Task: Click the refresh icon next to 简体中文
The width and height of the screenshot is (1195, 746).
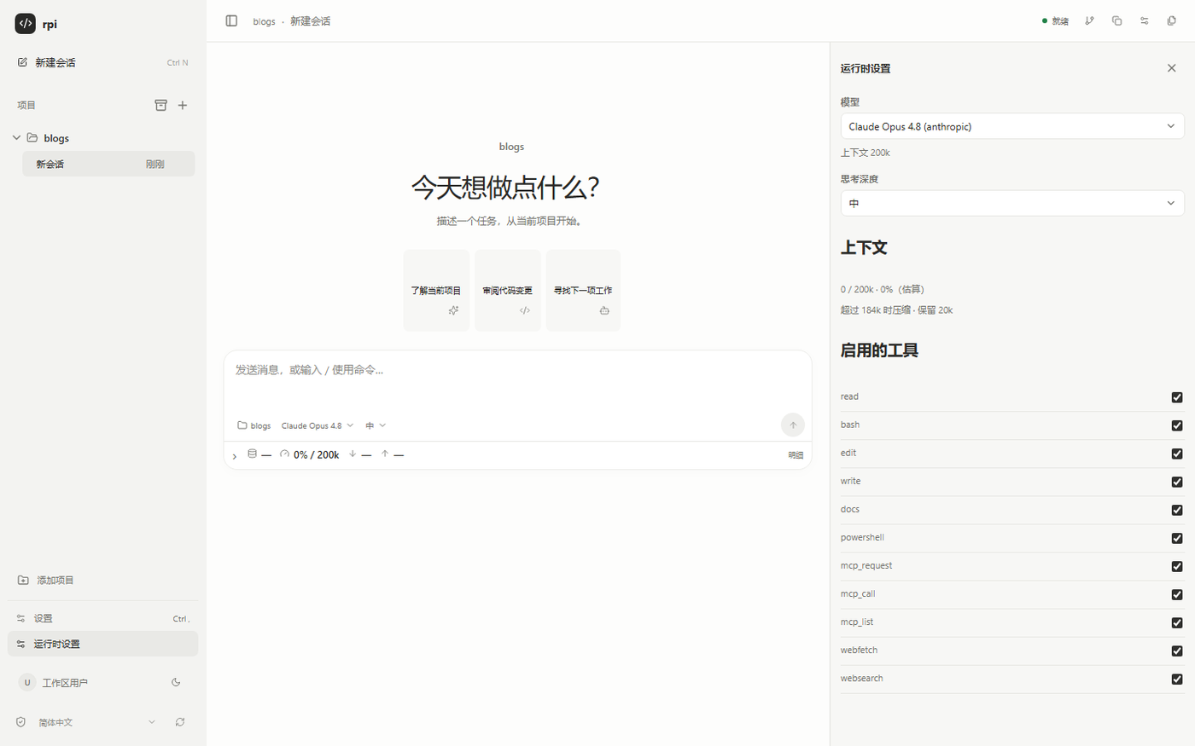Action: (180, 722)
